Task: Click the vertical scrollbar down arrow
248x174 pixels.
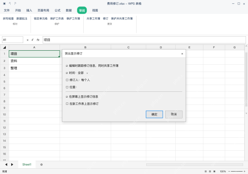Action: click(x=246, y=113)
